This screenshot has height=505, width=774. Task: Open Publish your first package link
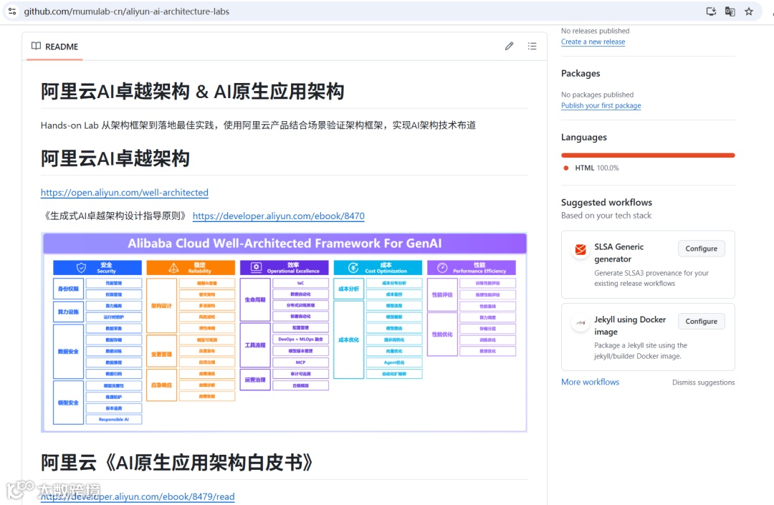click(601, 105)
